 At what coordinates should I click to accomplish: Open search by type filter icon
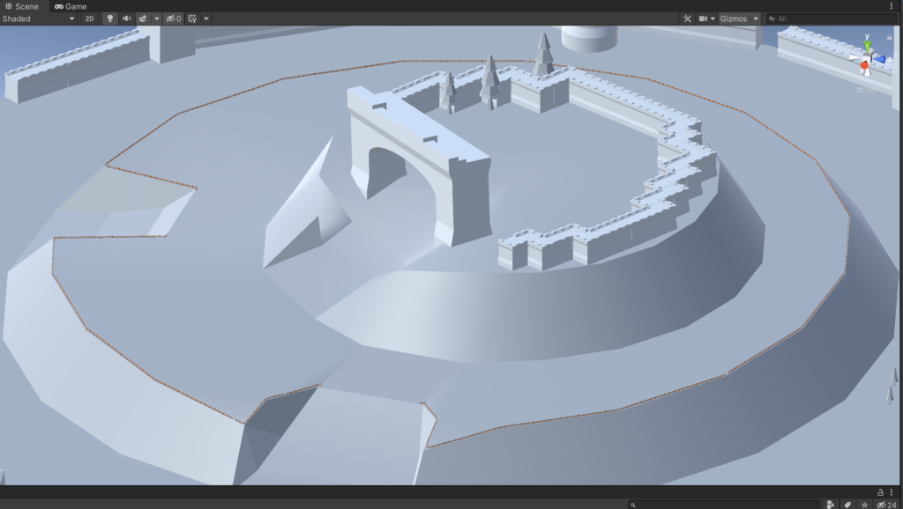(831, 505)
